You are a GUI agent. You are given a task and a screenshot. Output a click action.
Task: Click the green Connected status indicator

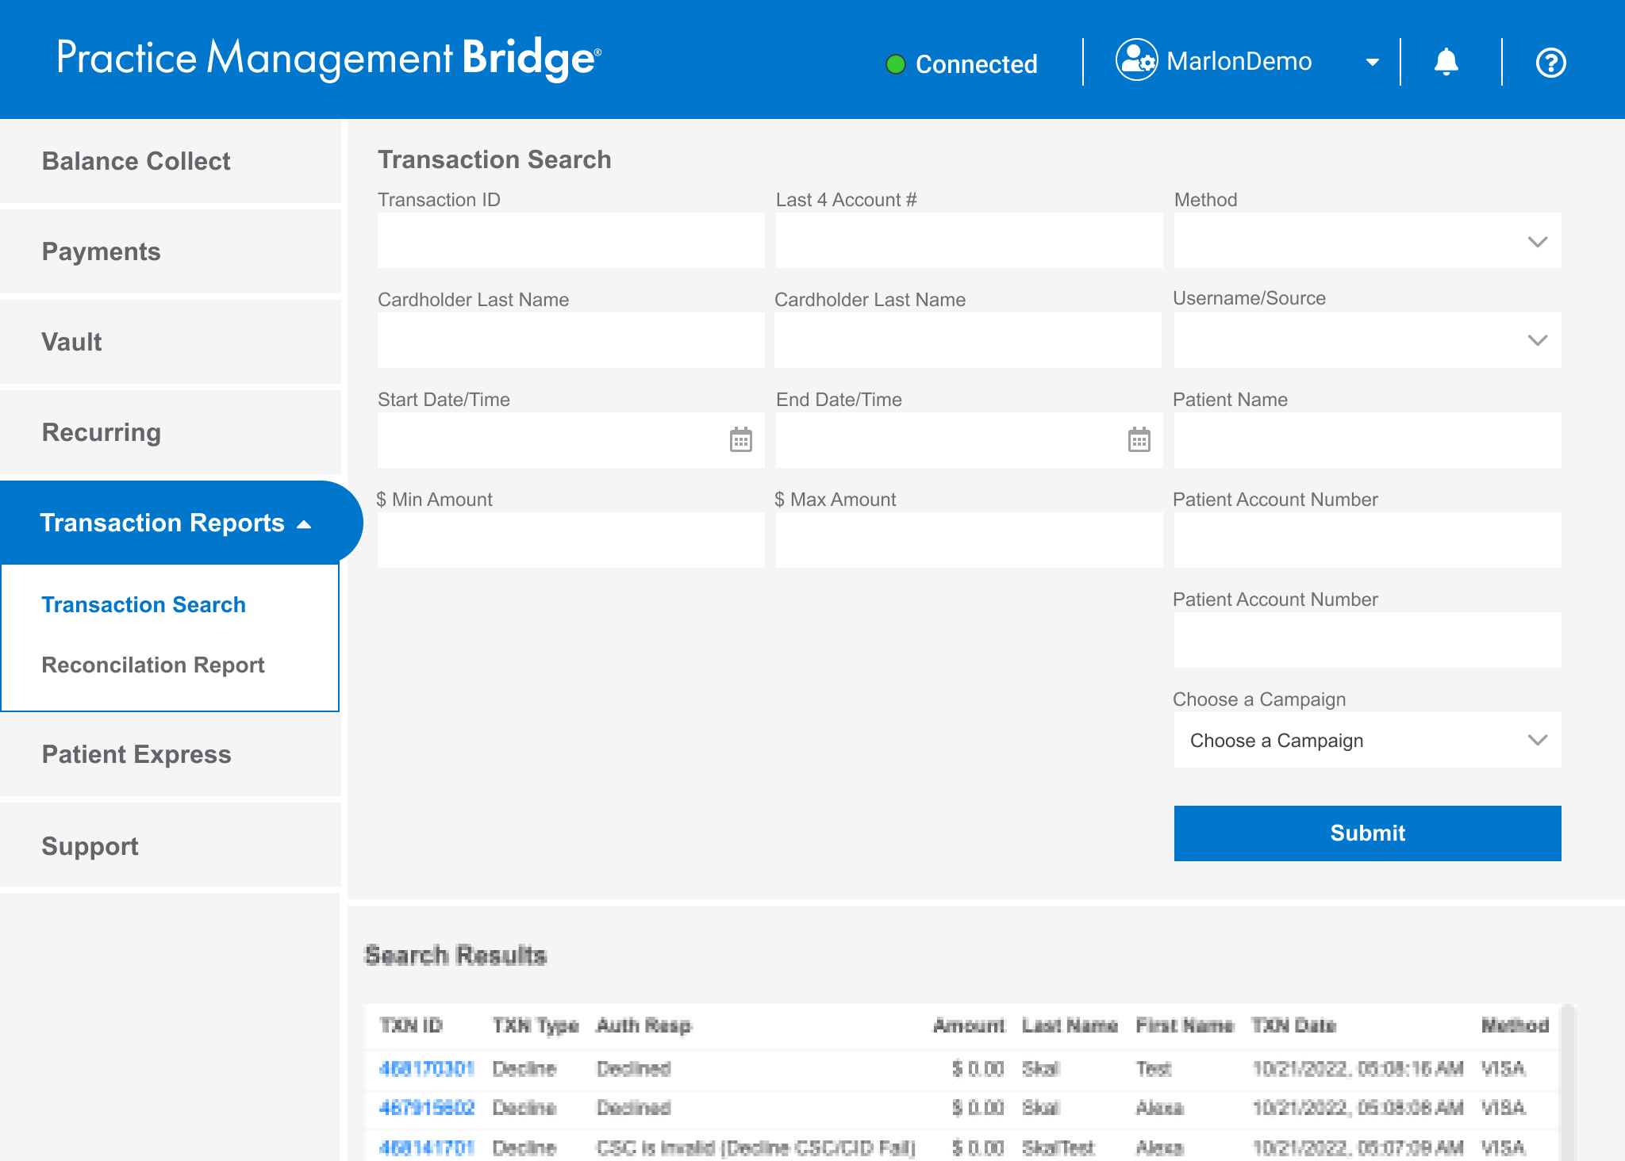(896, 64)
